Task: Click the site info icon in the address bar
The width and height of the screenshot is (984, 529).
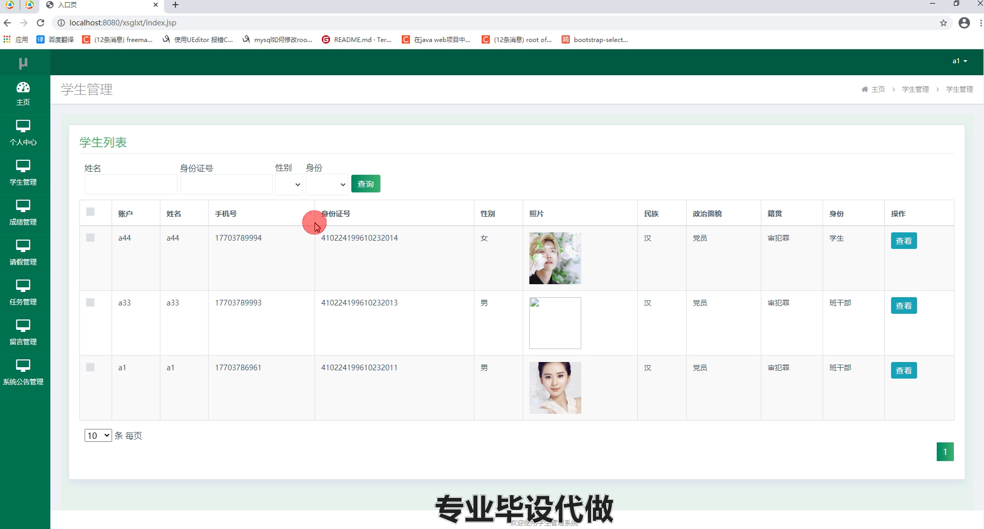Action: click(61, 23)
